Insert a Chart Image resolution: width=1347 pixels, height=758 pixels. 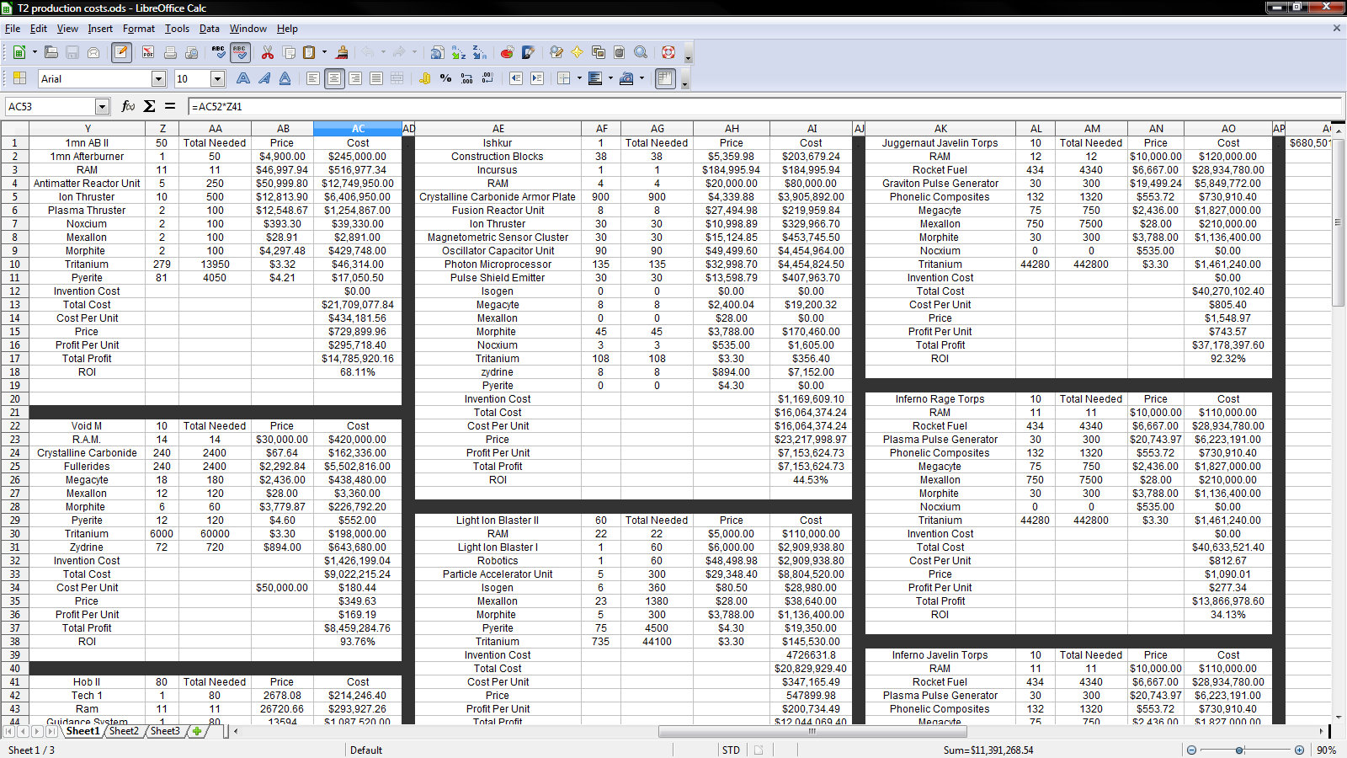[507, 52]
